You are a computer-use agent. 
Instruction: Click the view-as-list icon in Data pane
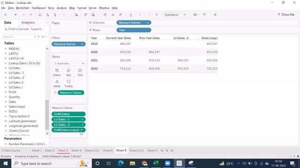(x=43, y=37)
